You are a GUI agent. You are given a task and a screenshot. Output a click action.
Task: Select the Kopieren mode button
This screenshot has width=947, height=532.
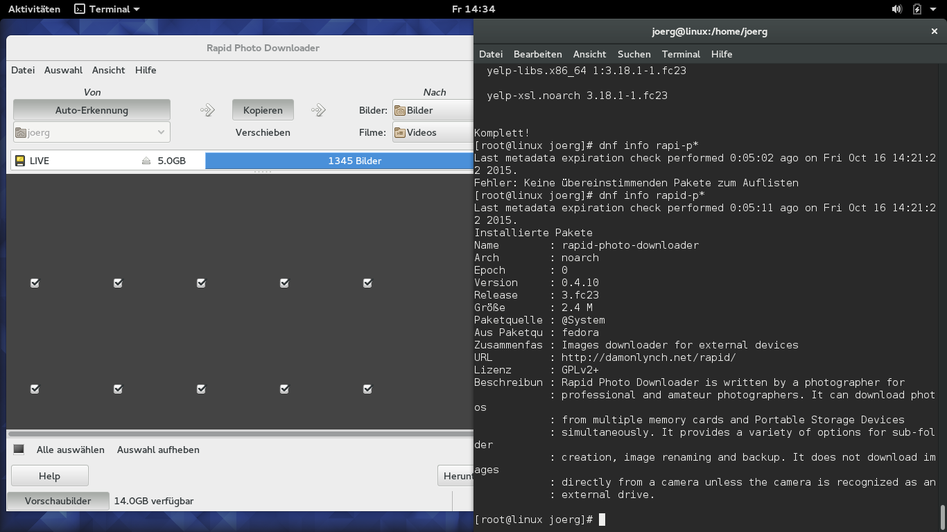tap(263, 110)
